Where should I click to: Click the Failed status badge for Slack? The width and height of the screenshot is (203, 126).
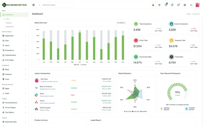tap(73, 95)
